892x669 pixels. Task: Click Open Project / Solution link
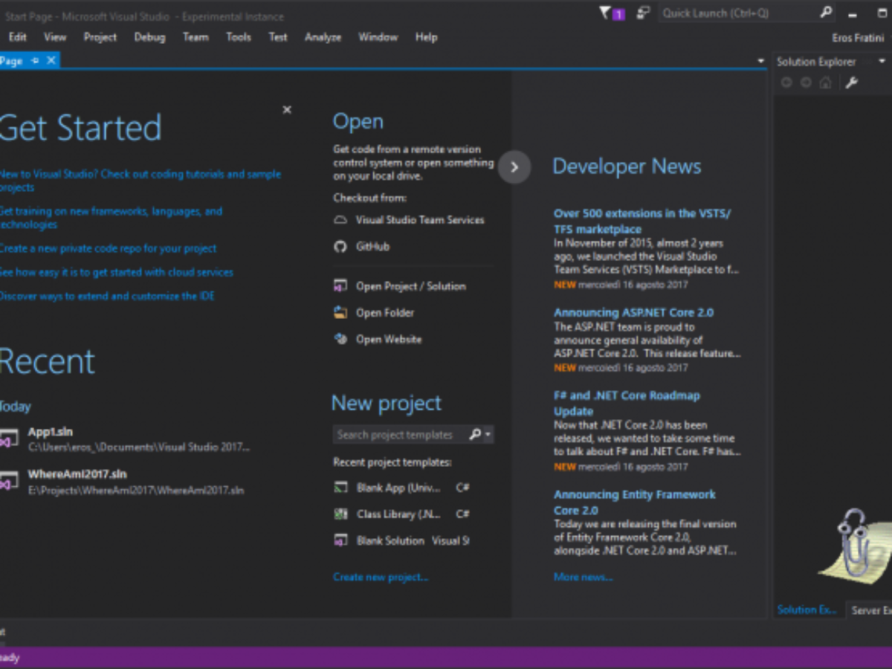(x=410, y=286)
